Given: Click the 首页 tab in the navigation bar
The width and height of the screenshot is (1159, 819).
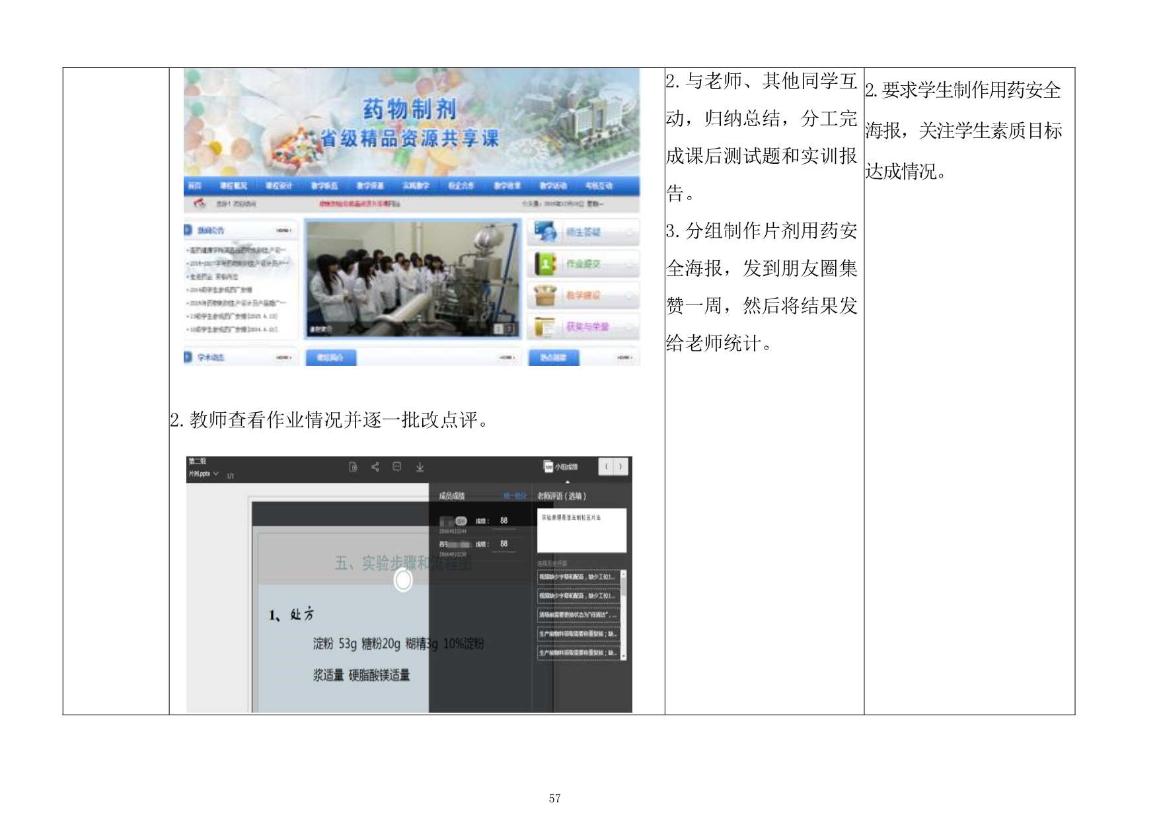Looking at the screenshot, I should (194, 186).
